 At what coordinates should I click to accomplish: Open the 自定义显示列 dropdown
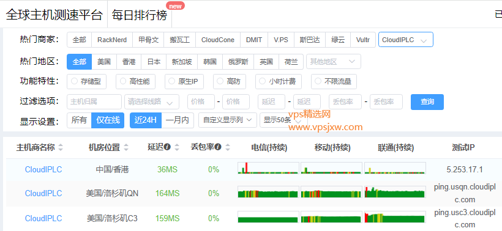click(228, 120)
